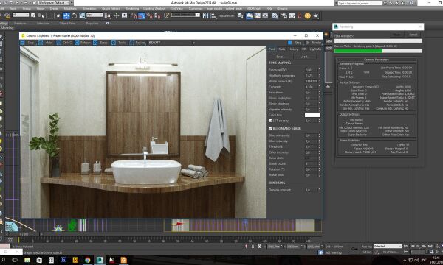Toggle the Region render tool in frame buffer
The height and width of the screenshot is (265, 443).
(137, 43)
